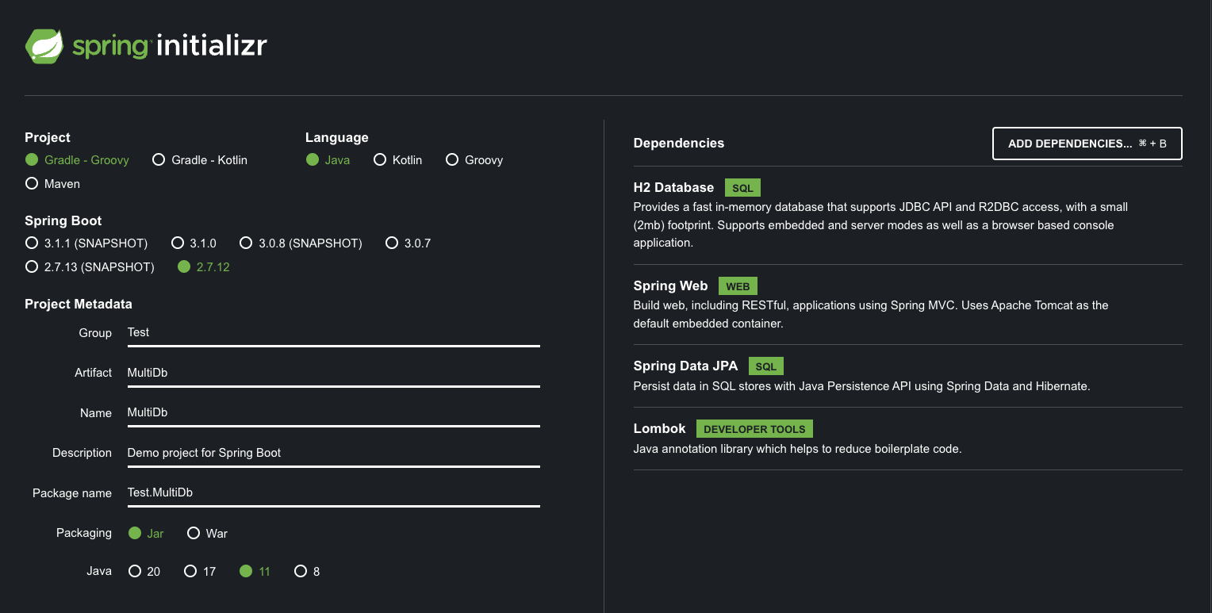Select Java version 11
Screen dimensions: 1212x613
click(255, 572)
